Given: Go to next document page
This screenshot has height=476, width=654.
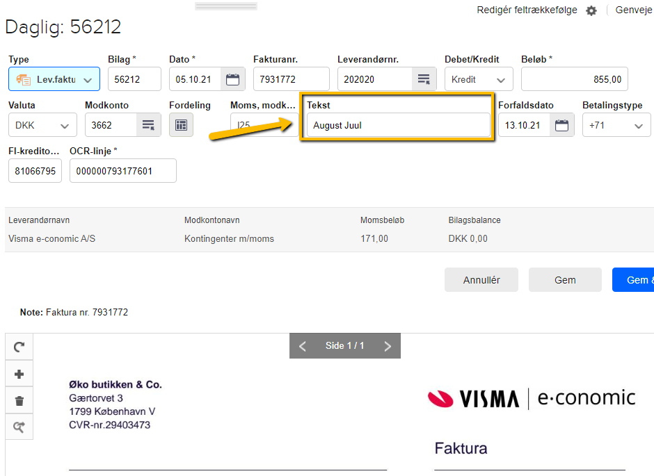Looking at the screenshot, I should (x=388, y=346).
